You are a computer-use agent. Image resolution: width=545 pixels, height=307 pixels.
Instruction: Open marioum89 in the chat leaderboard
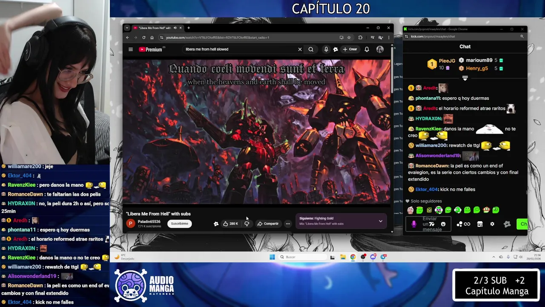click(x=479, y=61)
